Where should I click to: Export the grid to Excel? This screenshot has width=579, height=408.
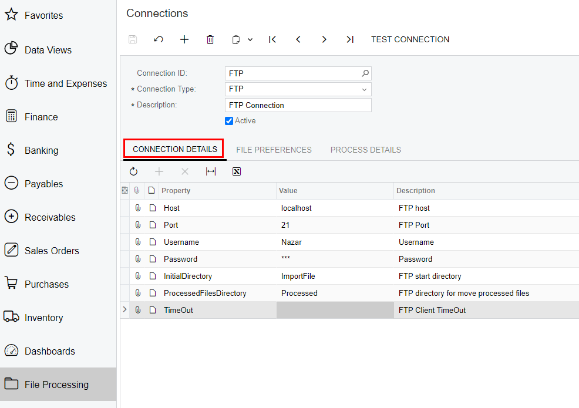(237, 171)
